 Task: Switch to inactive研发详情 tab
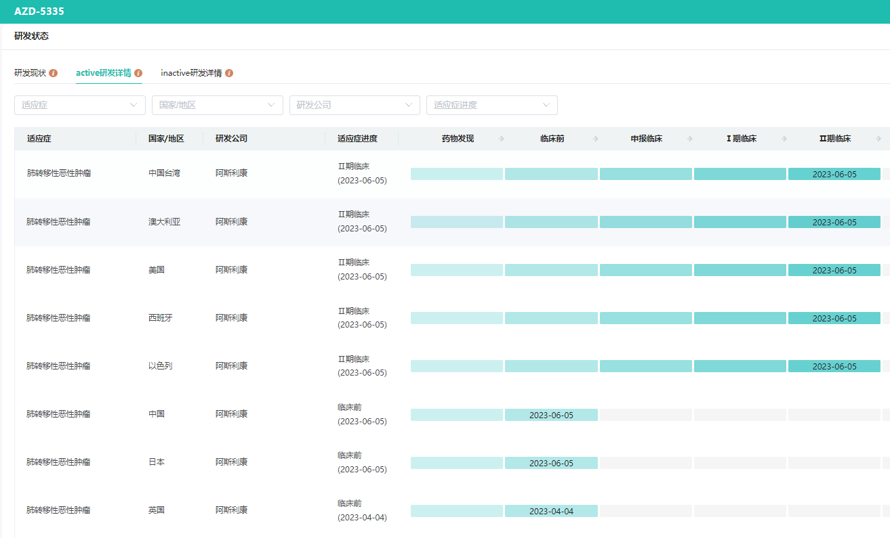click(191, 73)
